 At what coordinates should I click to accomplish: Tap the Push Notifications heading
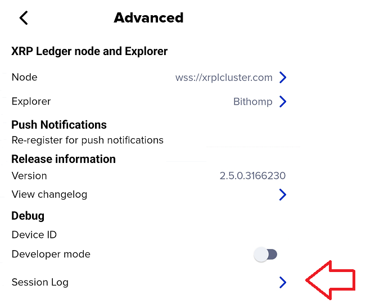[x=59, y=125]
